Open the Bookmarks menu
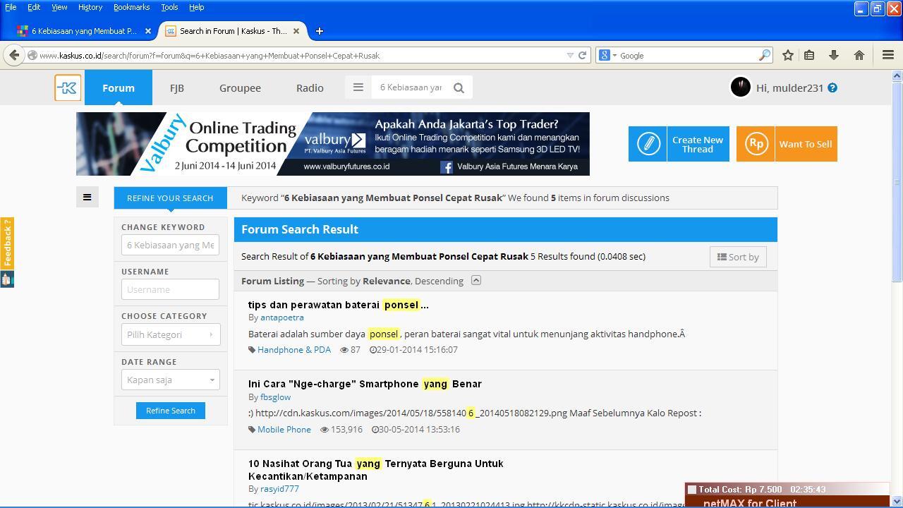Screen dimensions: 903x508 click(131, 7)
